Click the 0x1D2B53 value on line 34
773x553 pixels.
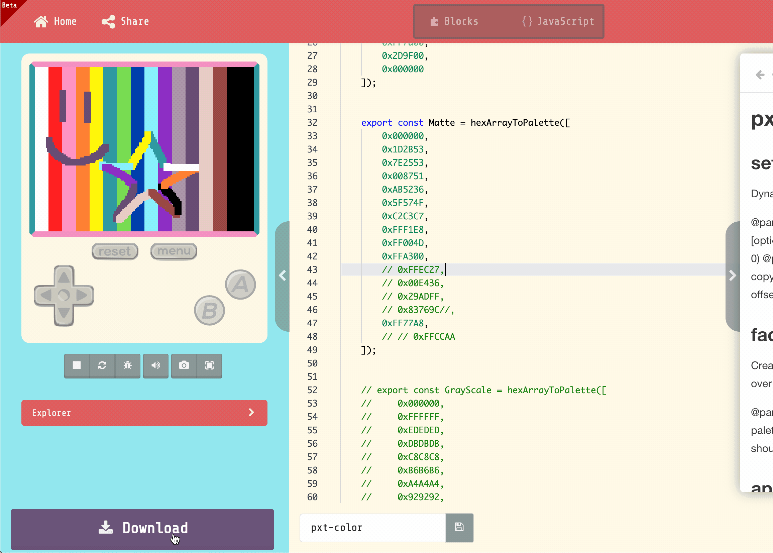point(403,149)
